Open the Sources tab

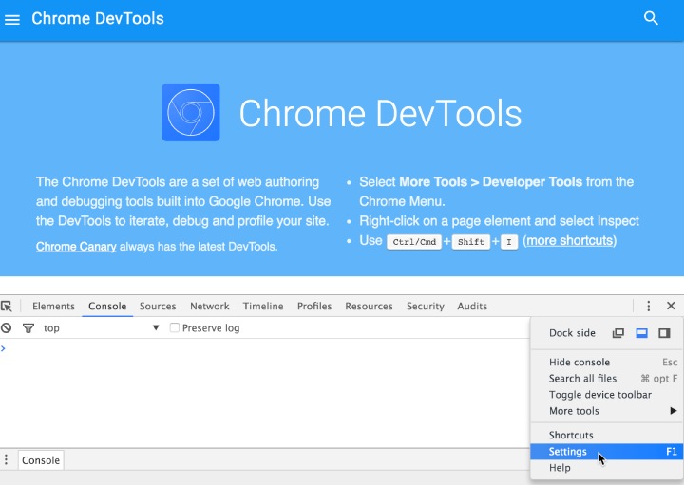[x=158, y=306]
